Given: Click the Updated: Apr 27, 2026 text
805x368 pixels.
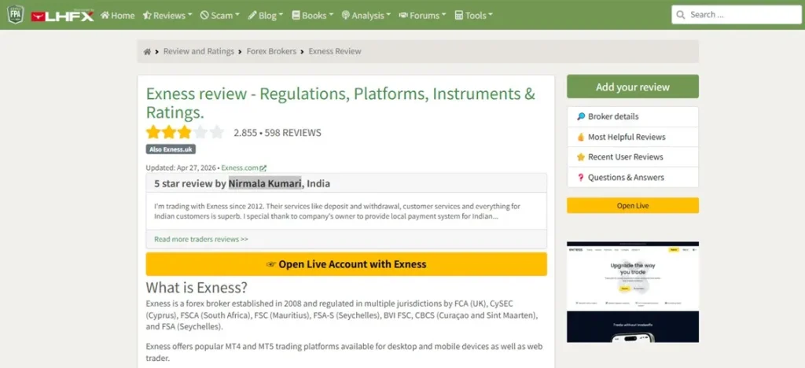Looking at the screenshot, I should [182, 167].
